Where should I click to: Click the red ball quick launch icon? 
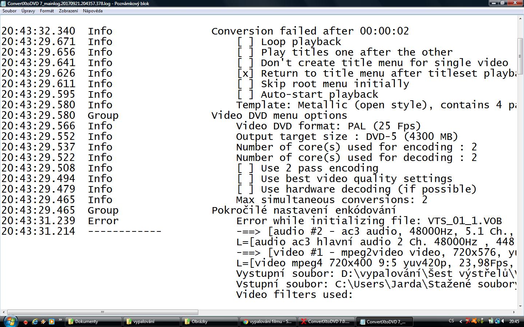(x=26, y=322)
